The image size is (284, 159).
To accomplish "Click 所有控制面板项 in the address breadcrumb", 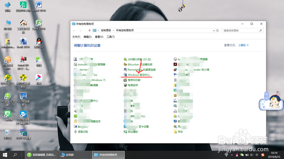I will coord(125,31).
